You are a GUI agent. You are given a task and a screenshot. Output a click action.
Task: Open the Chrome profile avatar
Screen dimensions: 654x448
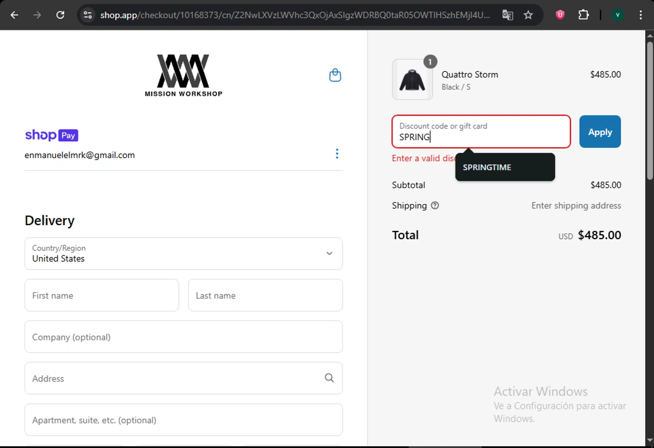click(x=617, y=15)
